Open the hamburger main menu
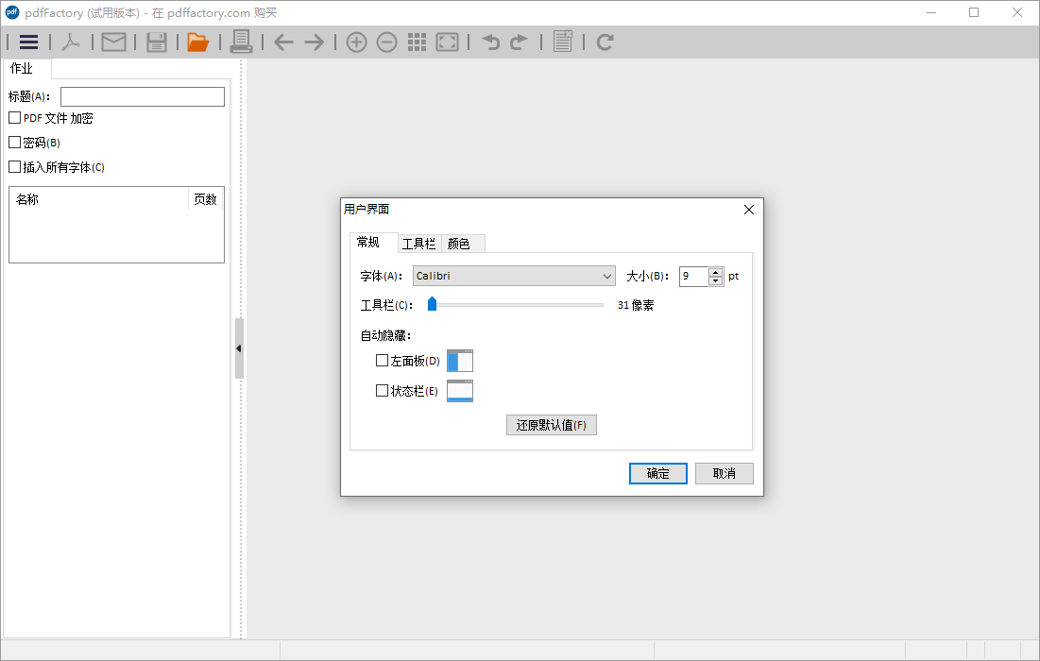Viewport: 1040px width, 661px height. tap(29, 42)
